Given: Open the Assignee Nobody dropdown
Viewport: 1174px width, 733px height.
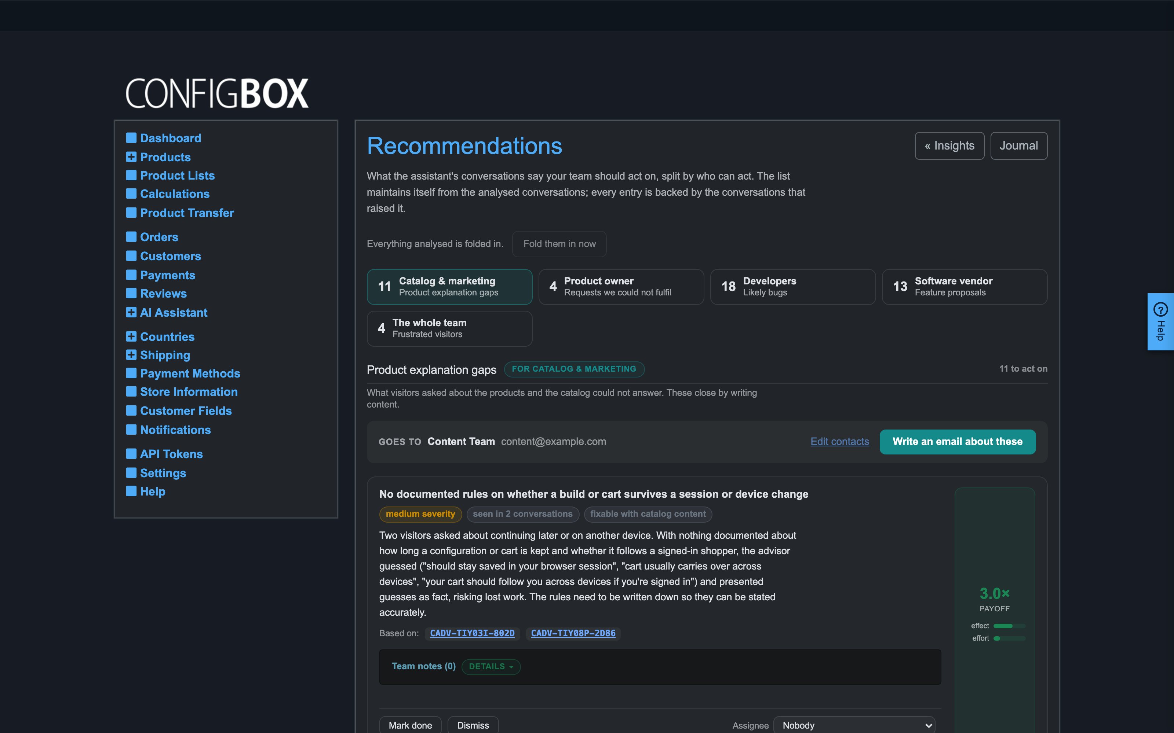Looking at the screenshot, I should coord(854,725).
